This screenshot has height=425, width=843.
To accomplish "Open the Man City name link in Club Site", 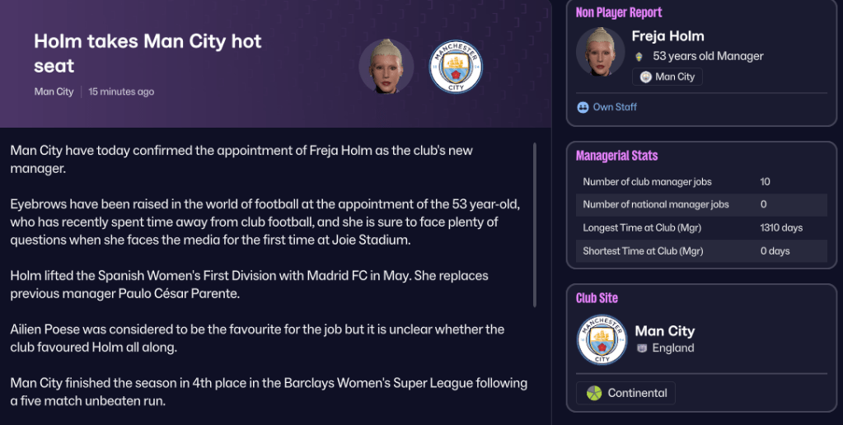I will pos(664,331).
